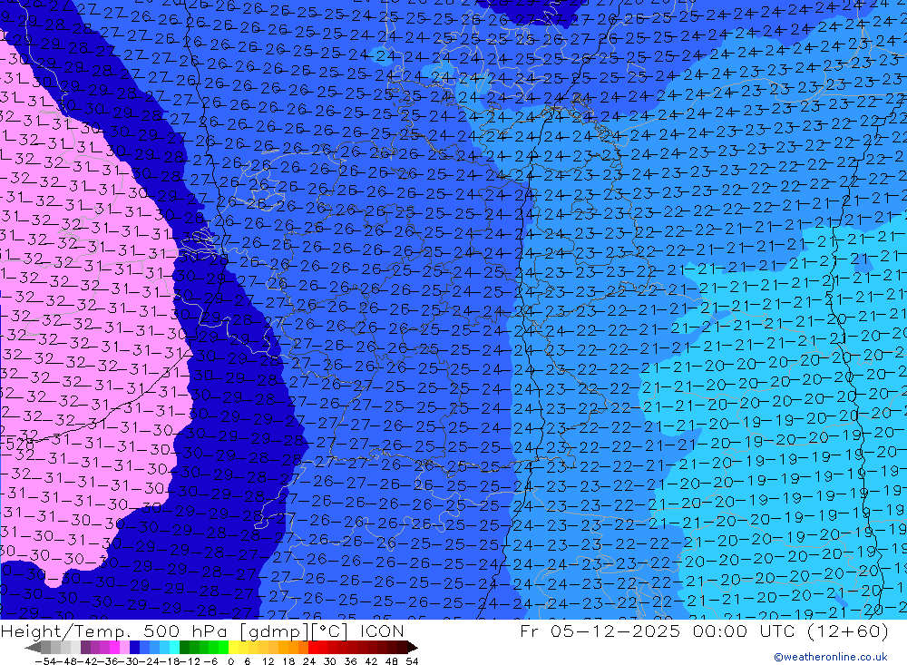The height and width of the screenshot is (665, 907).
Task: Click the "54" label at the scale's end
Action: coord(412,661)
